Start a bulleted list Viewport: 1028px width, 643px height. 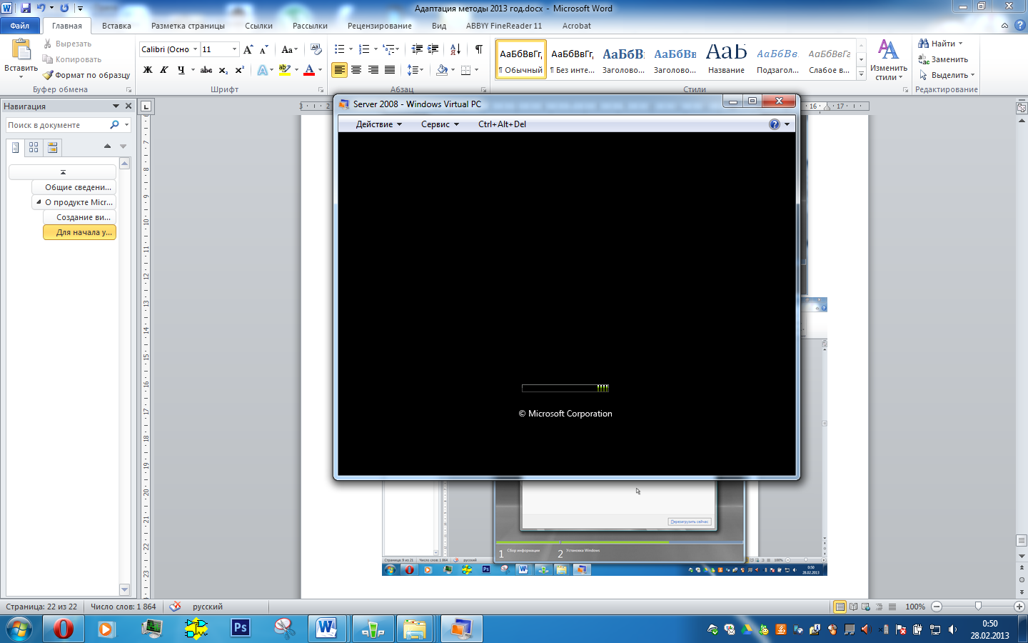point(340,49)
